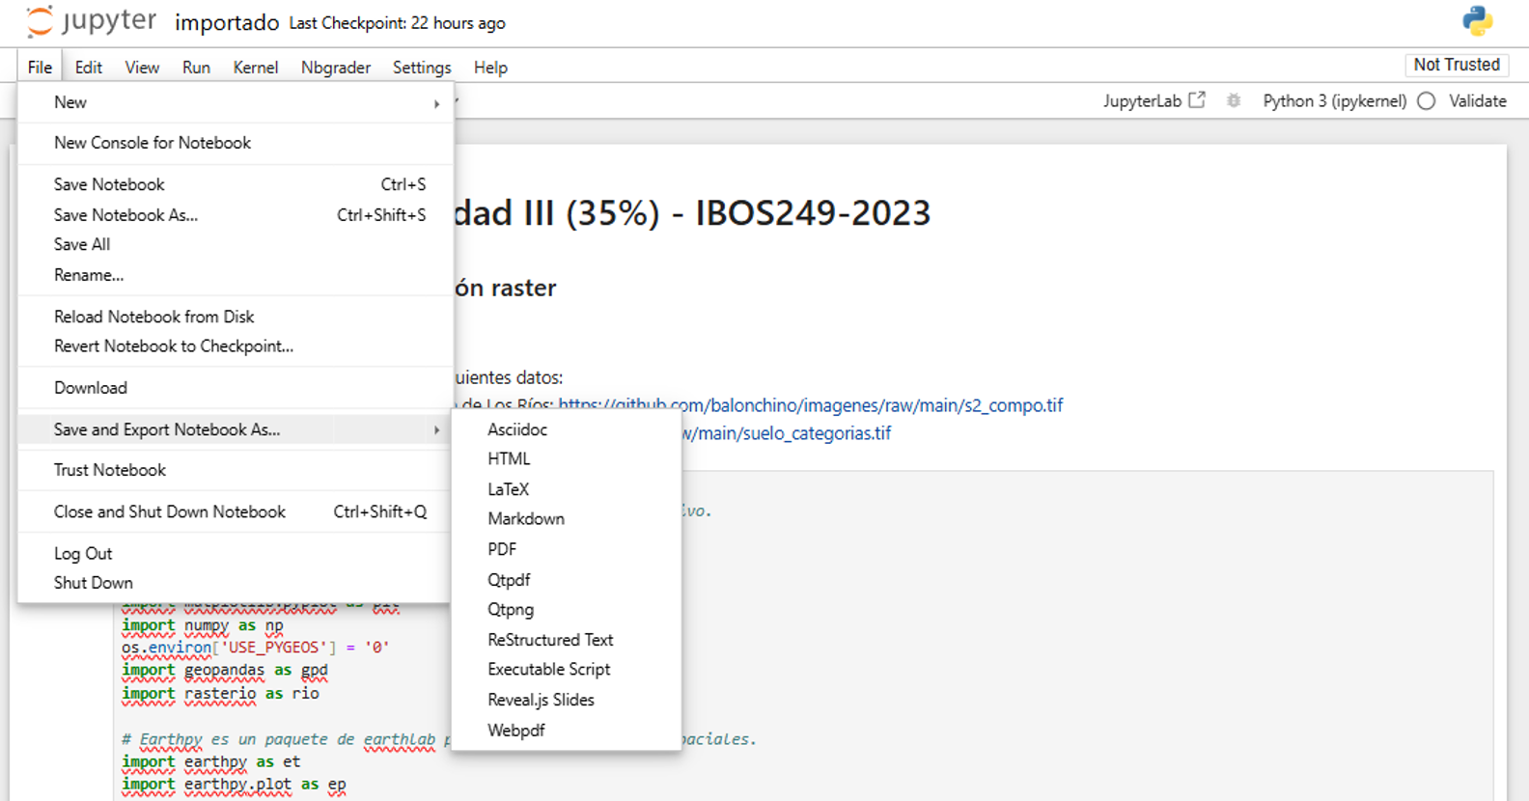Choose Download from File menu
The image size is (1529, 801).
(x=91, y=388)
